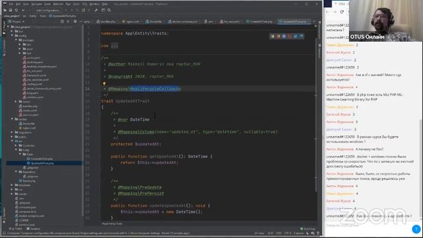Select Kernel.php in project tree
This screenshot has height=238, width=423.
point(27,180)
